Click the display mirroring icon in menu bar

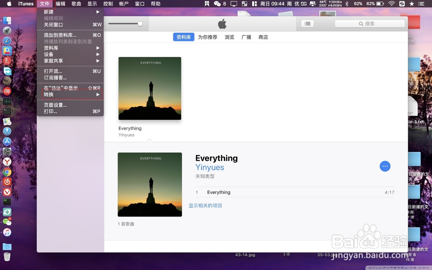234,3
